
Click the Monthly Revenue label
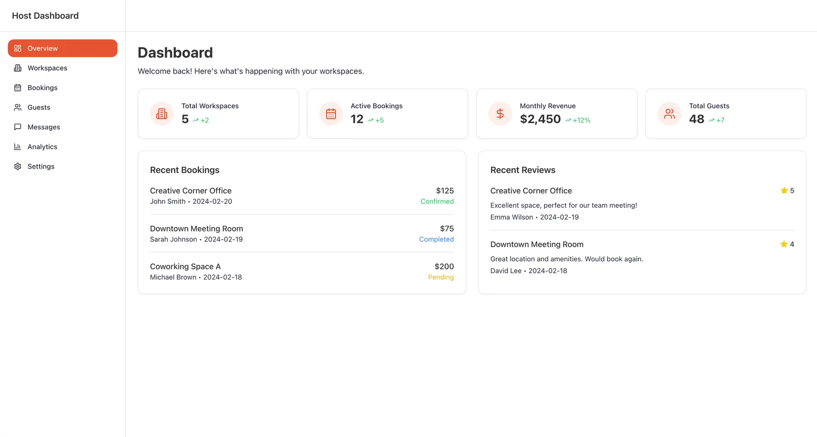(x=547, y=106)
